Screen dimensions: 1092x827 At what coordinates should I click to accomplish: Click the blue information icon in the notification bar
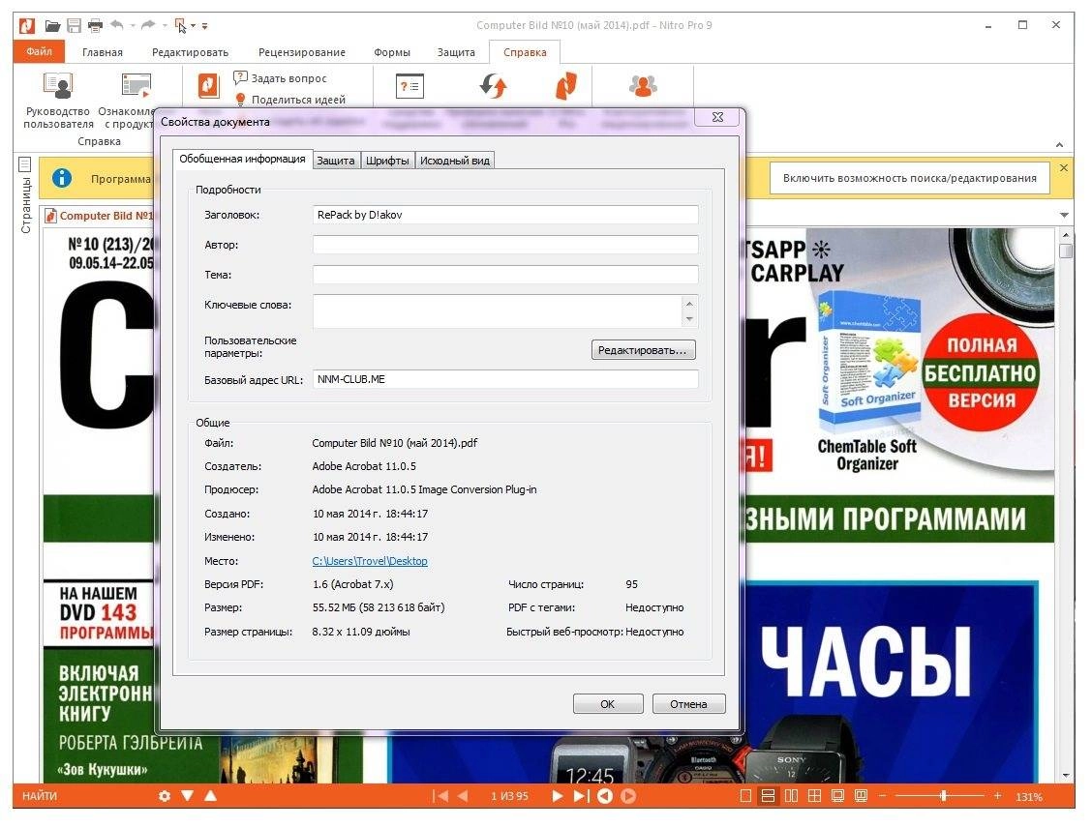62,178
